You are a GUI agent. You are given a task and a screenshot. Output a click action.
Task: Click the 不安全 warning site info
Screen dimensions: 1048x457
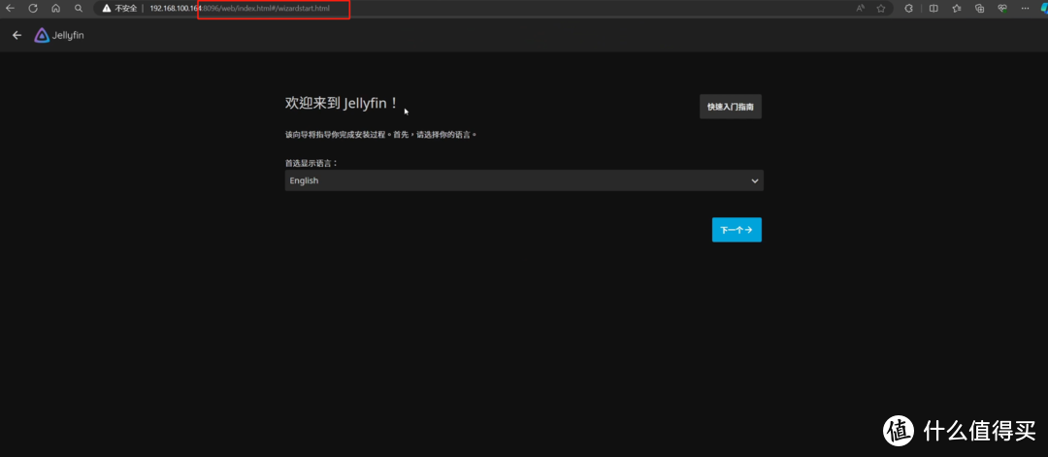pos(119,8)
